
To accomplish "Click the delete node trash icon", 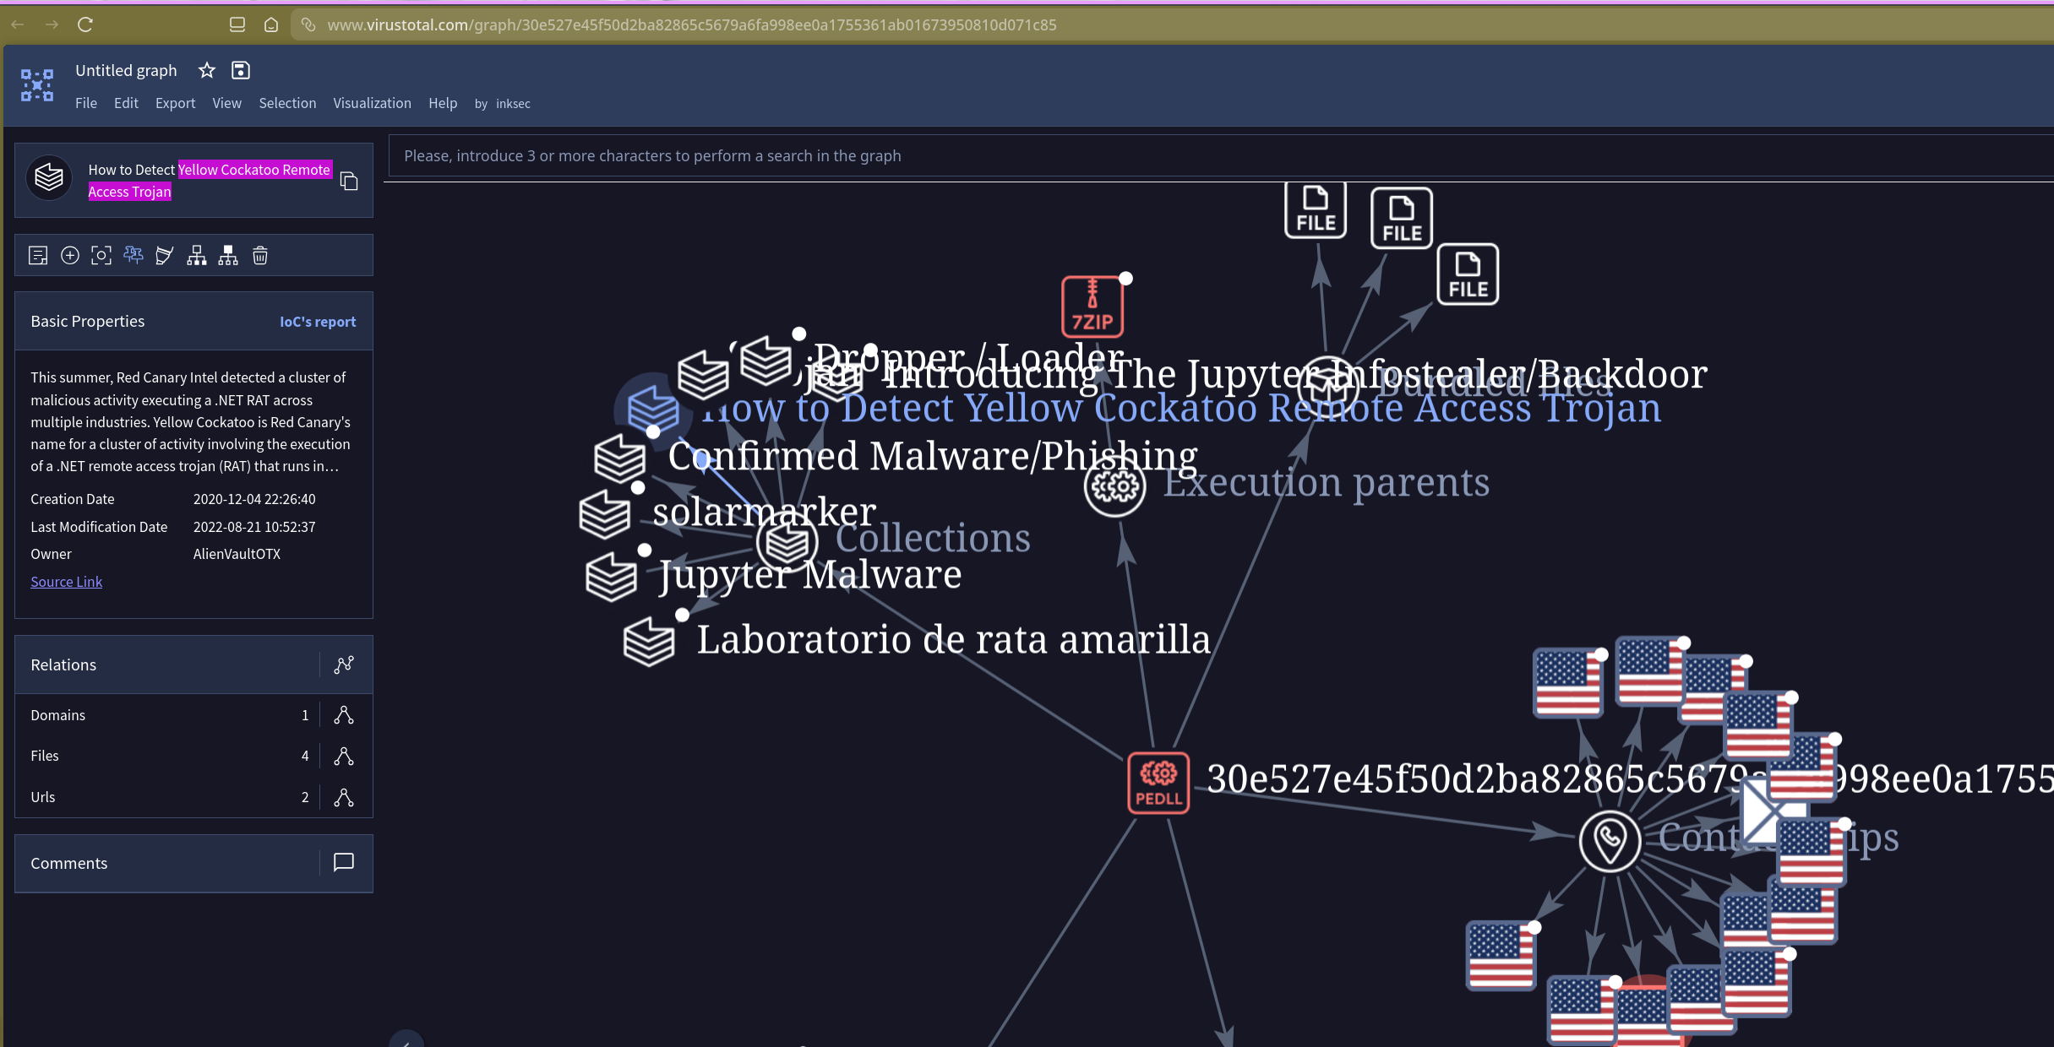I will 260,256.
